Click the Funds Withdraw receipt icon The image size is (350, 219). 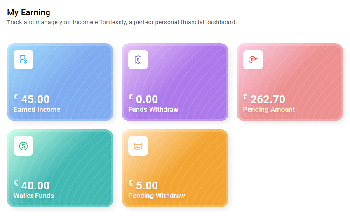point(138,60)
